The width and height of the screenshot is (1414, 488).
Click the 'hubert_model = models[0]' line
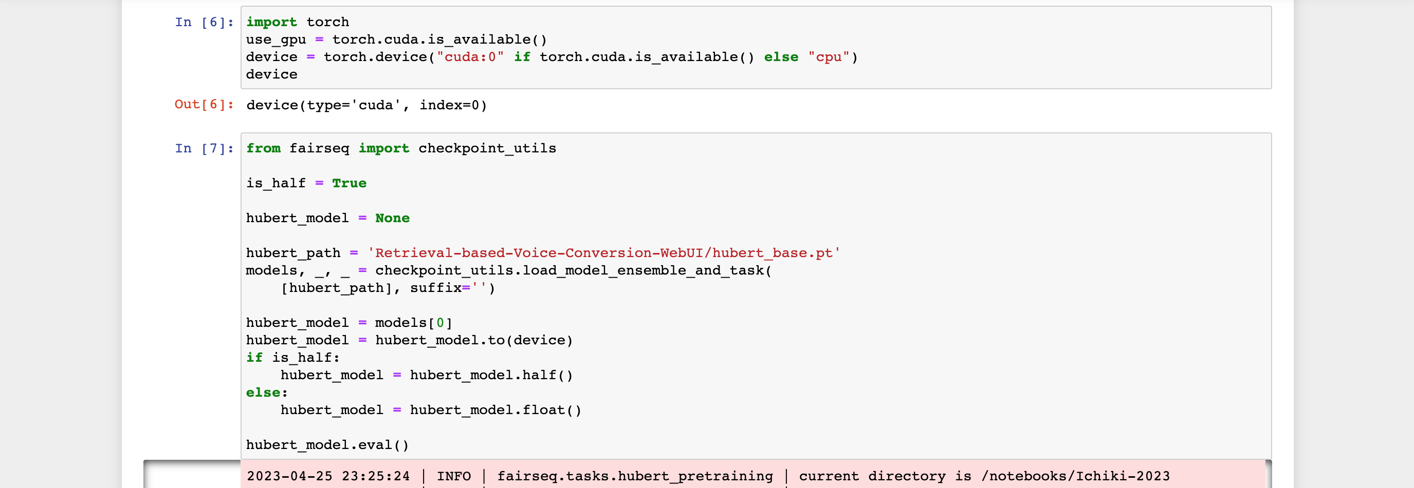[349, 323]
